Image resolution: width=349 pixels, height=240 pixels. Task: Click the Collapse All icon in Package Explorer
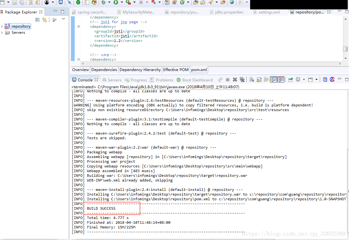point(38,20)
